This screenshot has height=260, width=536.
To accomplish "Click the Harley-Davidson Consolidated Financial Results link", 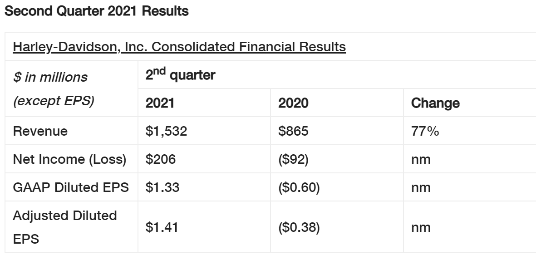I will [179, 47].
